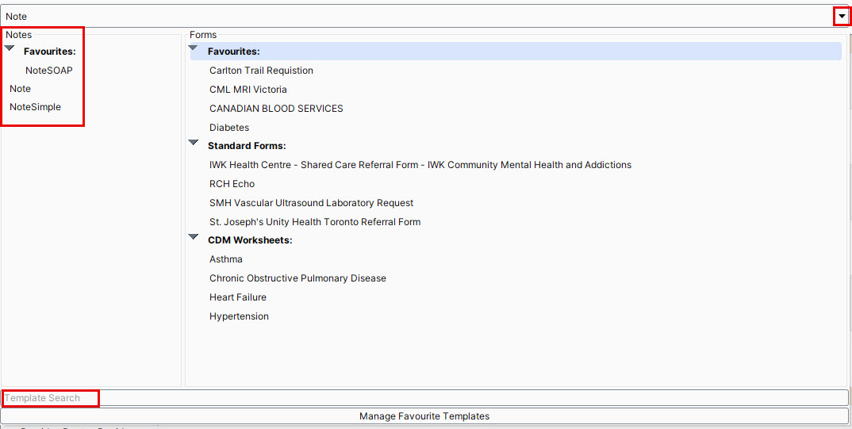Select the Note template
852x429 pixels.
point(21,89)
